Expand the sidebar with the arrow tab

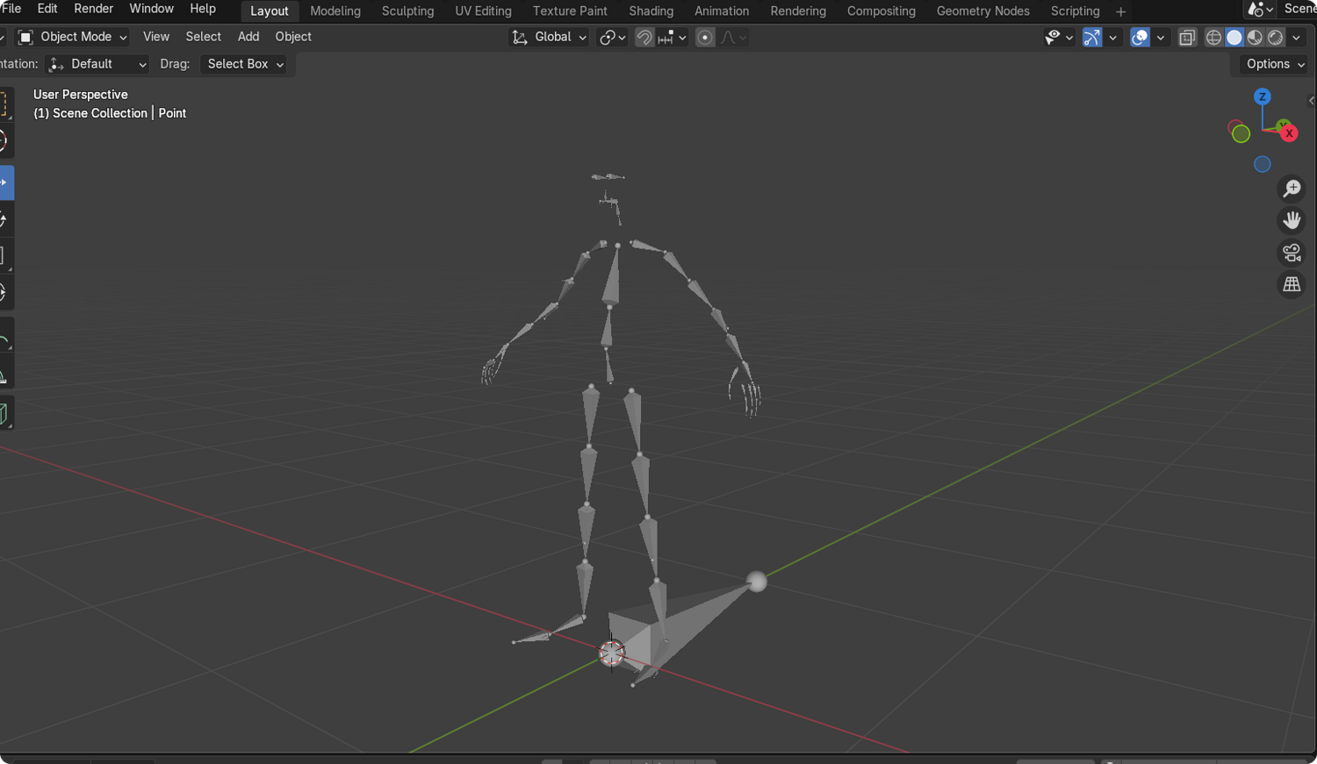[1312, 101]
